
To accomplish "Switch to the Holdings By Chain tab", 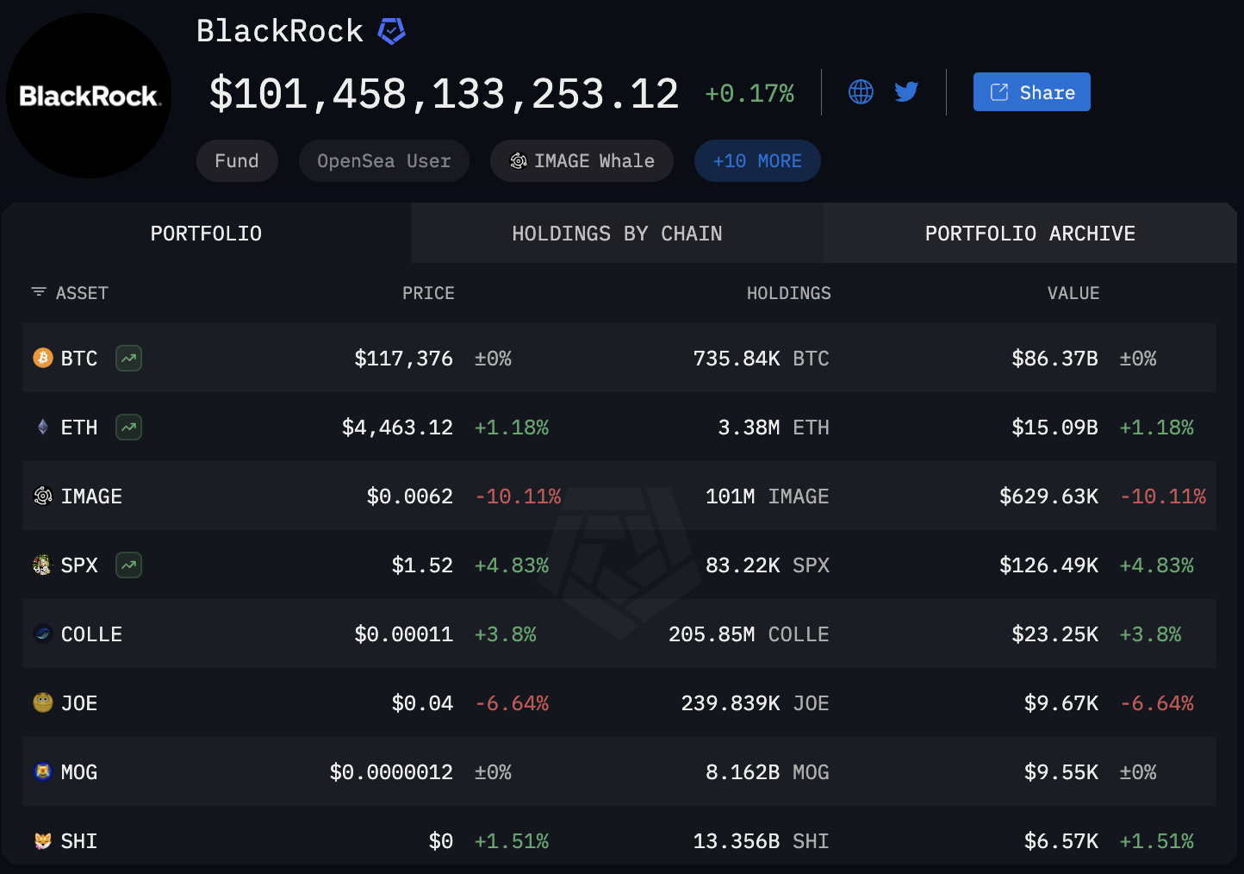I will tap(617, 234).
